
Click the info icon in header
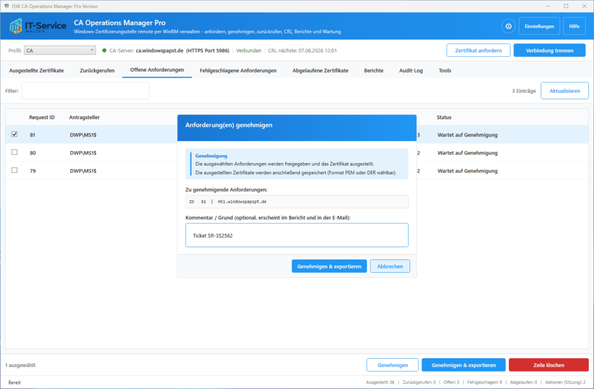508,26
